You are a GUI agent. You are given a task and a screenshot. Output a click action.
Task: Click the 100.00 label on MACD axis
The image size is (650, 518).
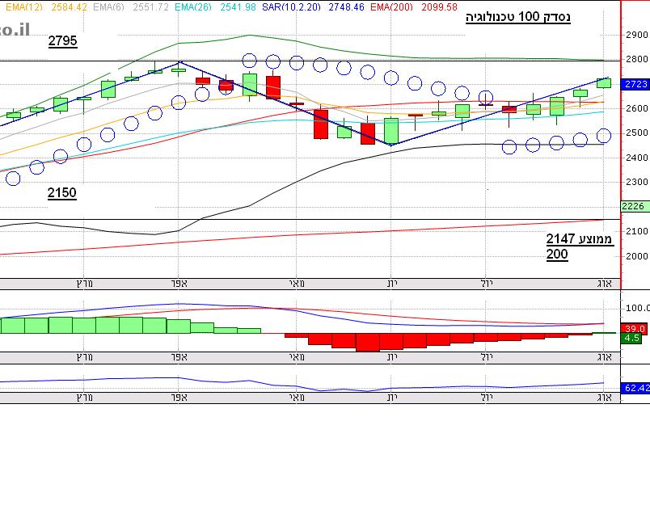click(637, 309)
